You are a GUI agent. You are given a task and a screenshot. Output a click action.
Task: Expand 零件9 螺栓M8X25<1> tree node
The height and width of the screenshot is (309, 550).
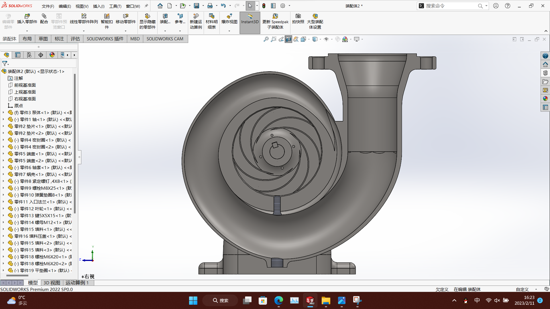tap(3, 188)
